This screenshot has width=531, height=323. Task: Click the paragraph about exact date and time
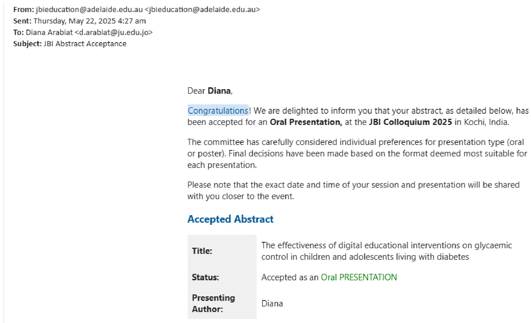[x=353, y=190]
